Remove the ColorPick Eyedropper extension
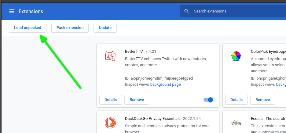This screenshot has width=286, height=133. (263, 100)
